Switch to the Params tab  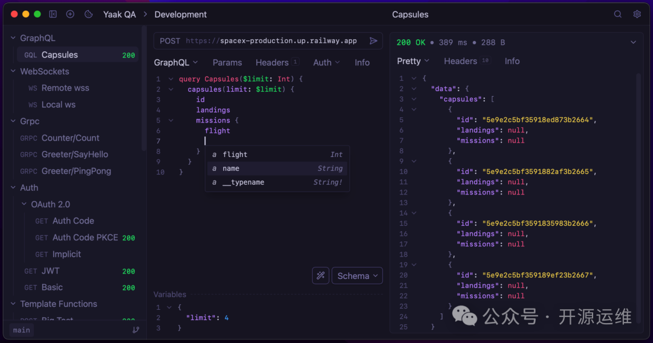coord(227,62)
